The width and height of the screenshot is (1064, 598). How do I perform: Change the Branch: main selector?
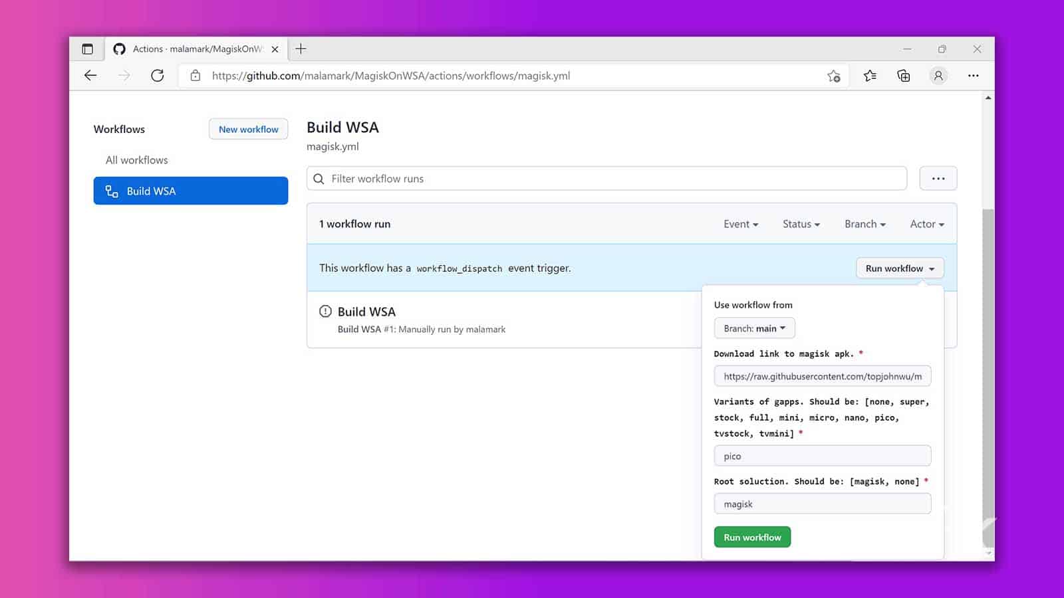(x=755, y=328)
